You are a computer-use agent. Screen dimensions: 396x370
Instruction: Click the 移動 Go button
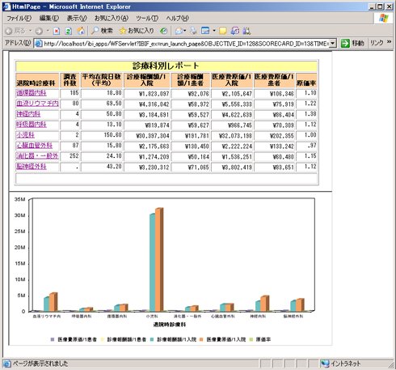[x=352, y=43]
